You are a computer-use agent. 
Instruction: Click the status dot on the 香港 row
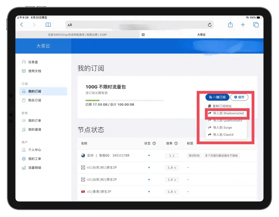click(x=149, y=192)
